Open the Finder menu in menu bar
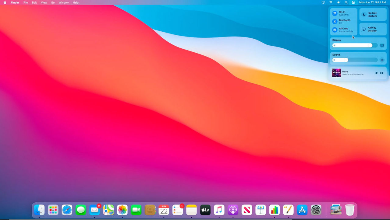Image resolution: width=390 pixels, height=220 pixels. click(x=15, y=2)
